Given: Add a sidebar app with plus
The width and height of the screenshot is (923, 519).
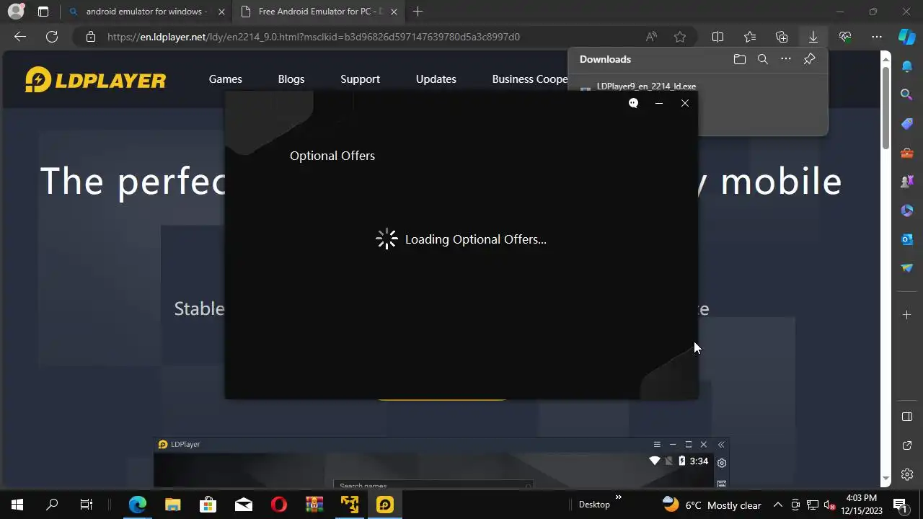Looking at the screenshot, I should click(x=907, y=314).
